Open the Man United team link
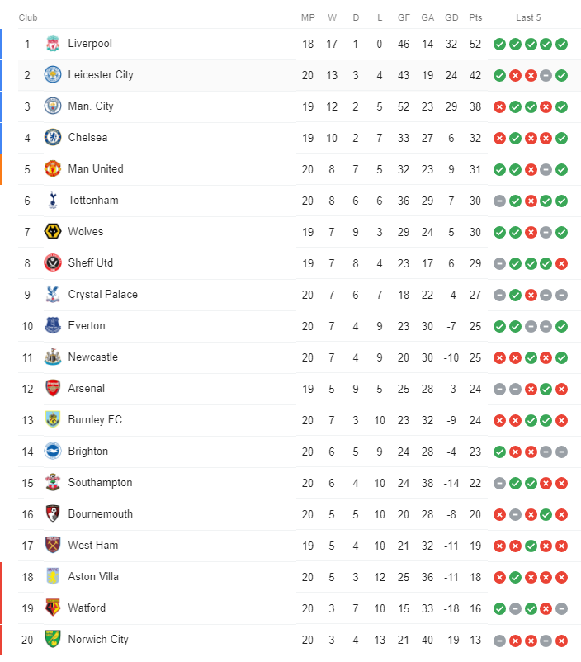 [96, 169]
